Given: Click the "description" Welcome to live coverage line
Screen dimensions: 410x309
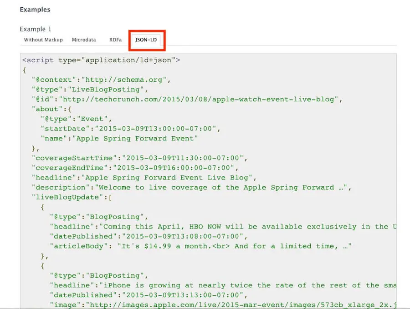Looking at the screenshot, I should click(x=191, y=188).
